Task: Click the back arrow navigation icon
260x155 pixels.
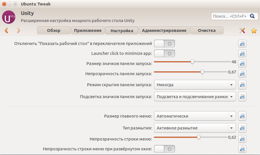Action: 6,30
